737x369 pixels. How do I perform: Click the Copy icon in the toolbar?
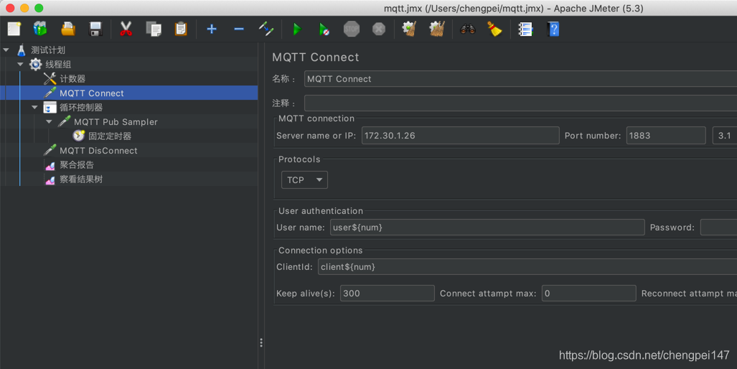click(x=154, y=29)
